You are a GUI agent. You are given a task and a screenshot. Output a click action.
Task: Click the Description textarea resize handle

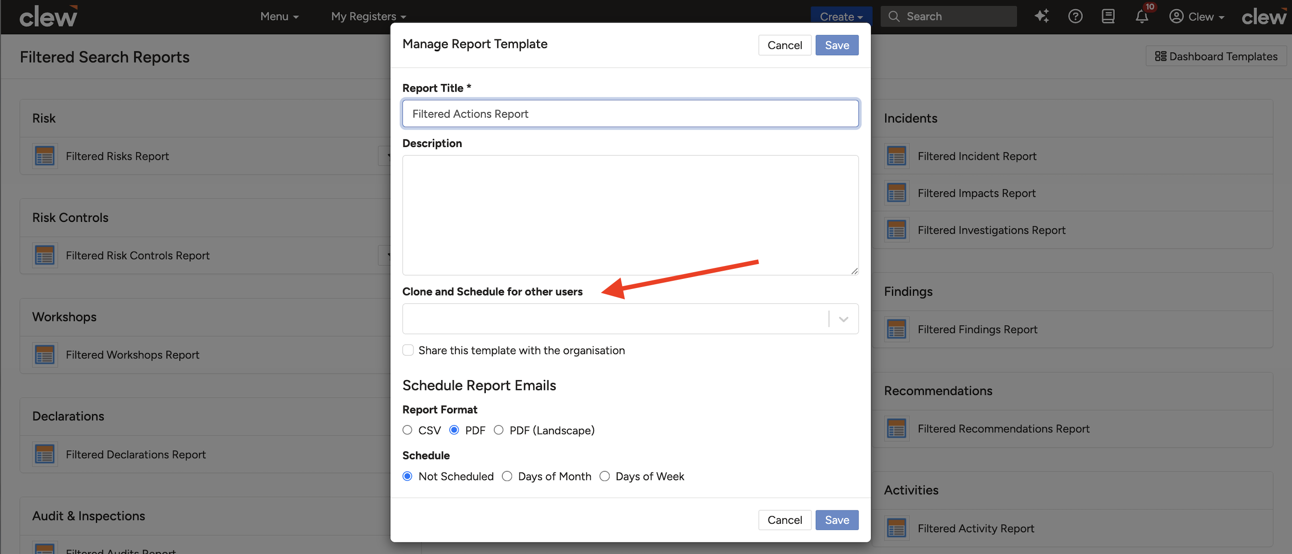pyautogui.click(x=854, y=271)
